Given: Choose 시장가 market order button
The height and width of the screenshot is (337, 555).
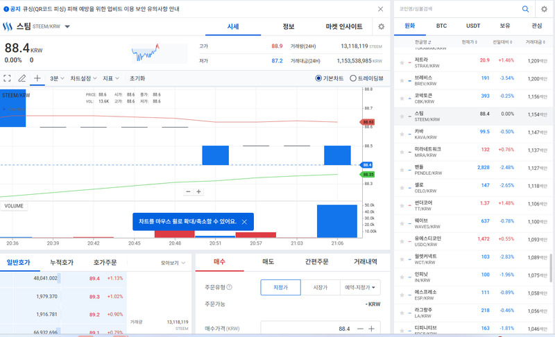Looking at the screenshot, I should click(321, 288).
